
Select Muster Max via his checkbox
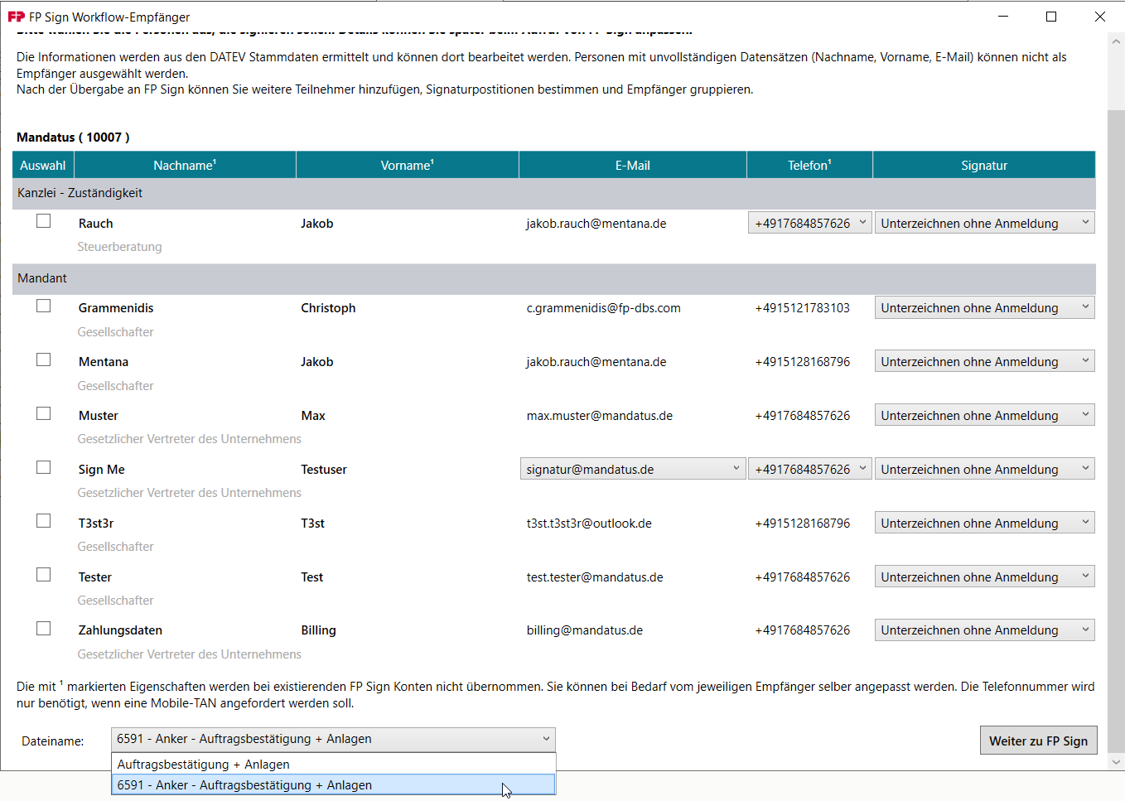[43, 413]
